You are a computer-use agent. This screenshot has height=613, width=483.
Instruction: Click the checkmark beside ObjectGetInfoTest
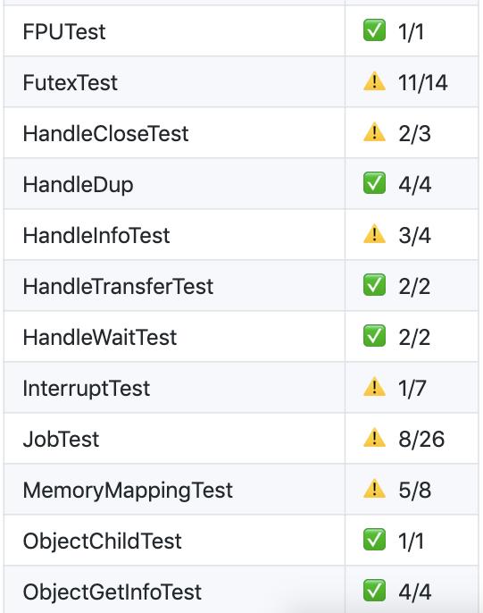point(374,591)
